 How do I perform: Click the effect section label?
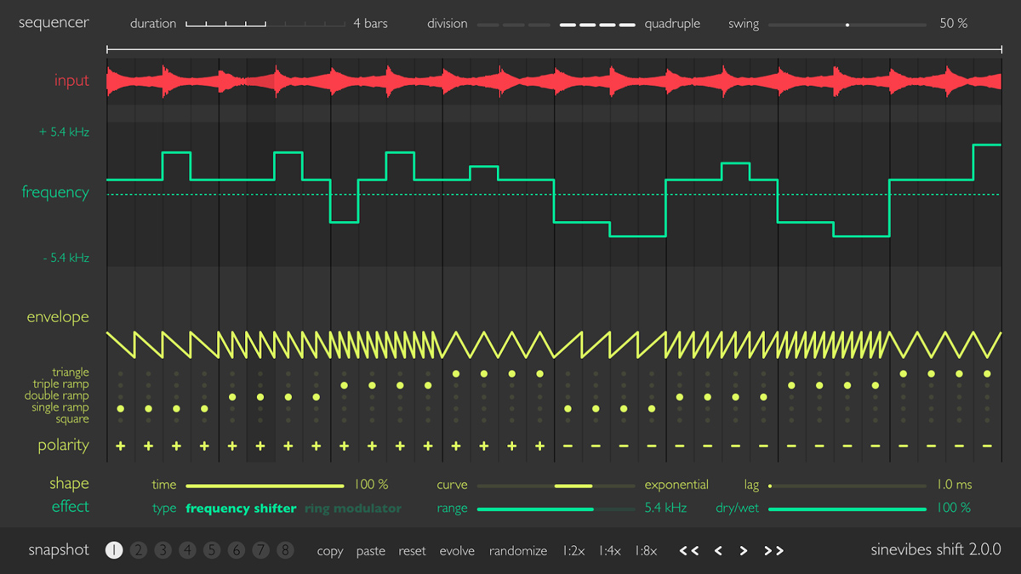(70, 506)
